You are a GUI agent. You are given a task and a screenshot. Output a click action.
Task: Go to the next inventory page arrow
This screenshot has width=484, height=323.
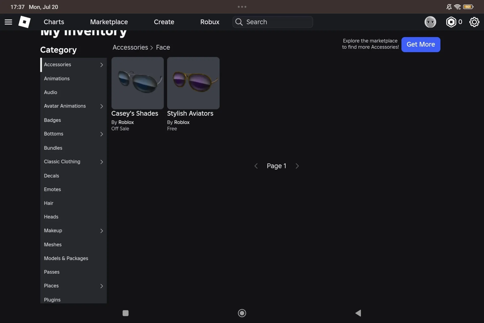pos(297,166)
